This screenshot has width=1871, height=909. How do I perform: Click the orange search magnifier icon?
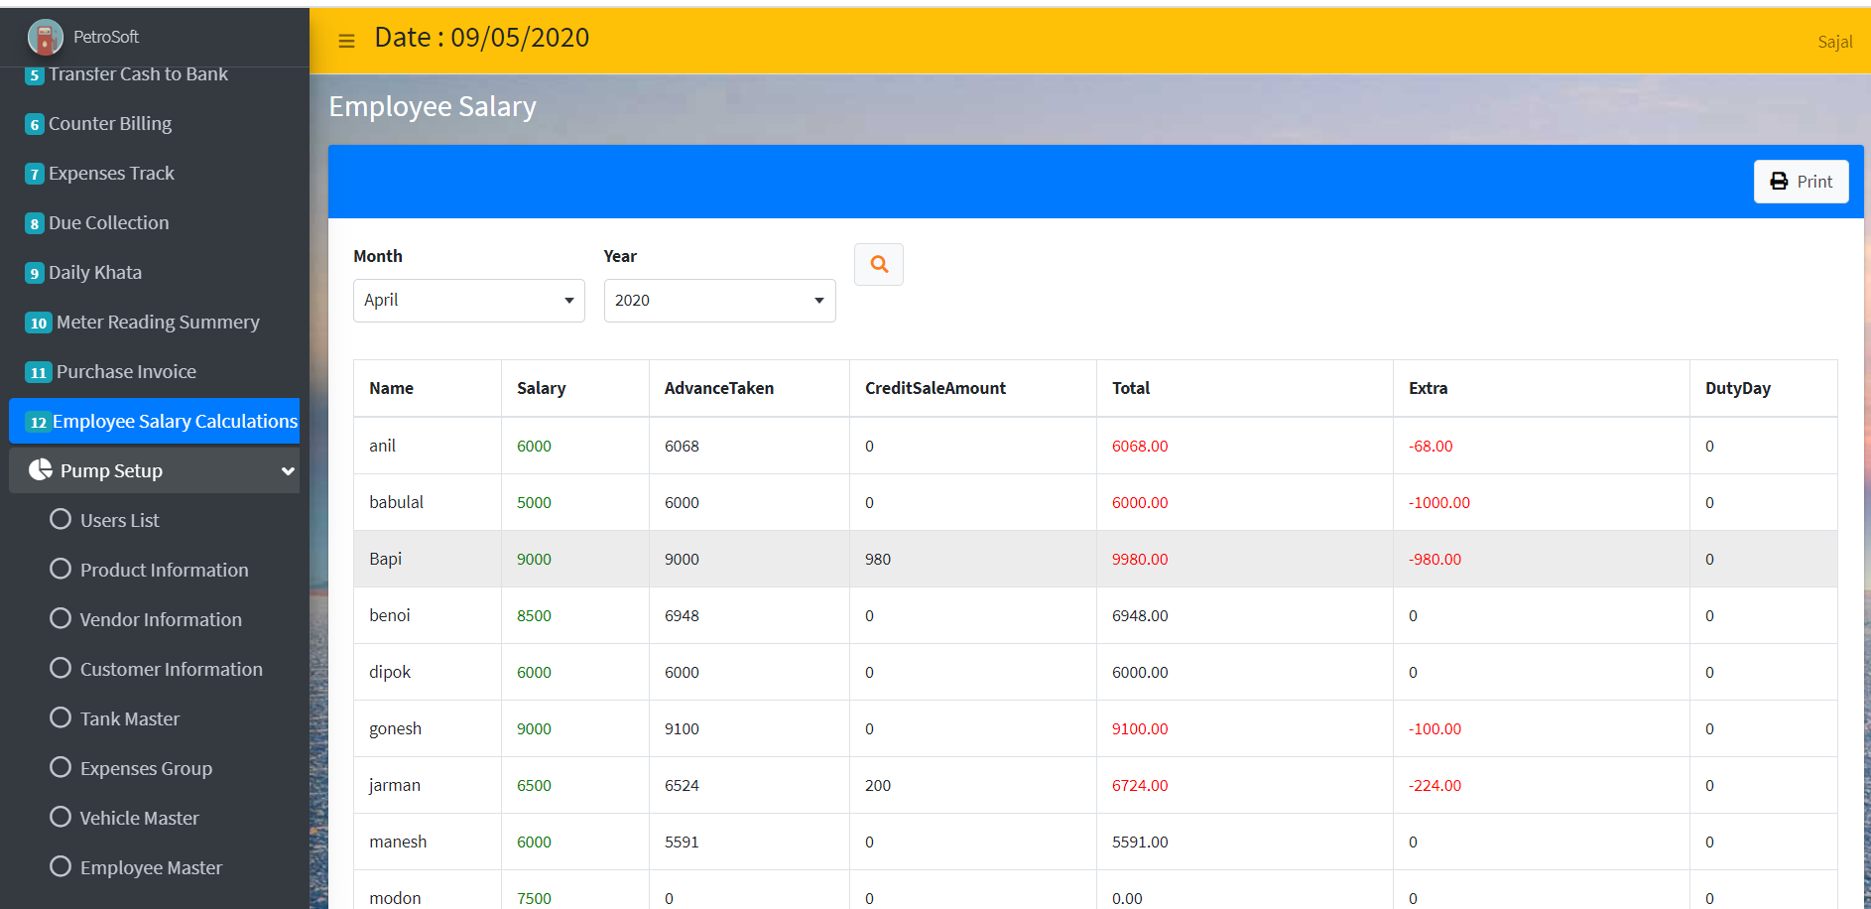tap(879, 264)
